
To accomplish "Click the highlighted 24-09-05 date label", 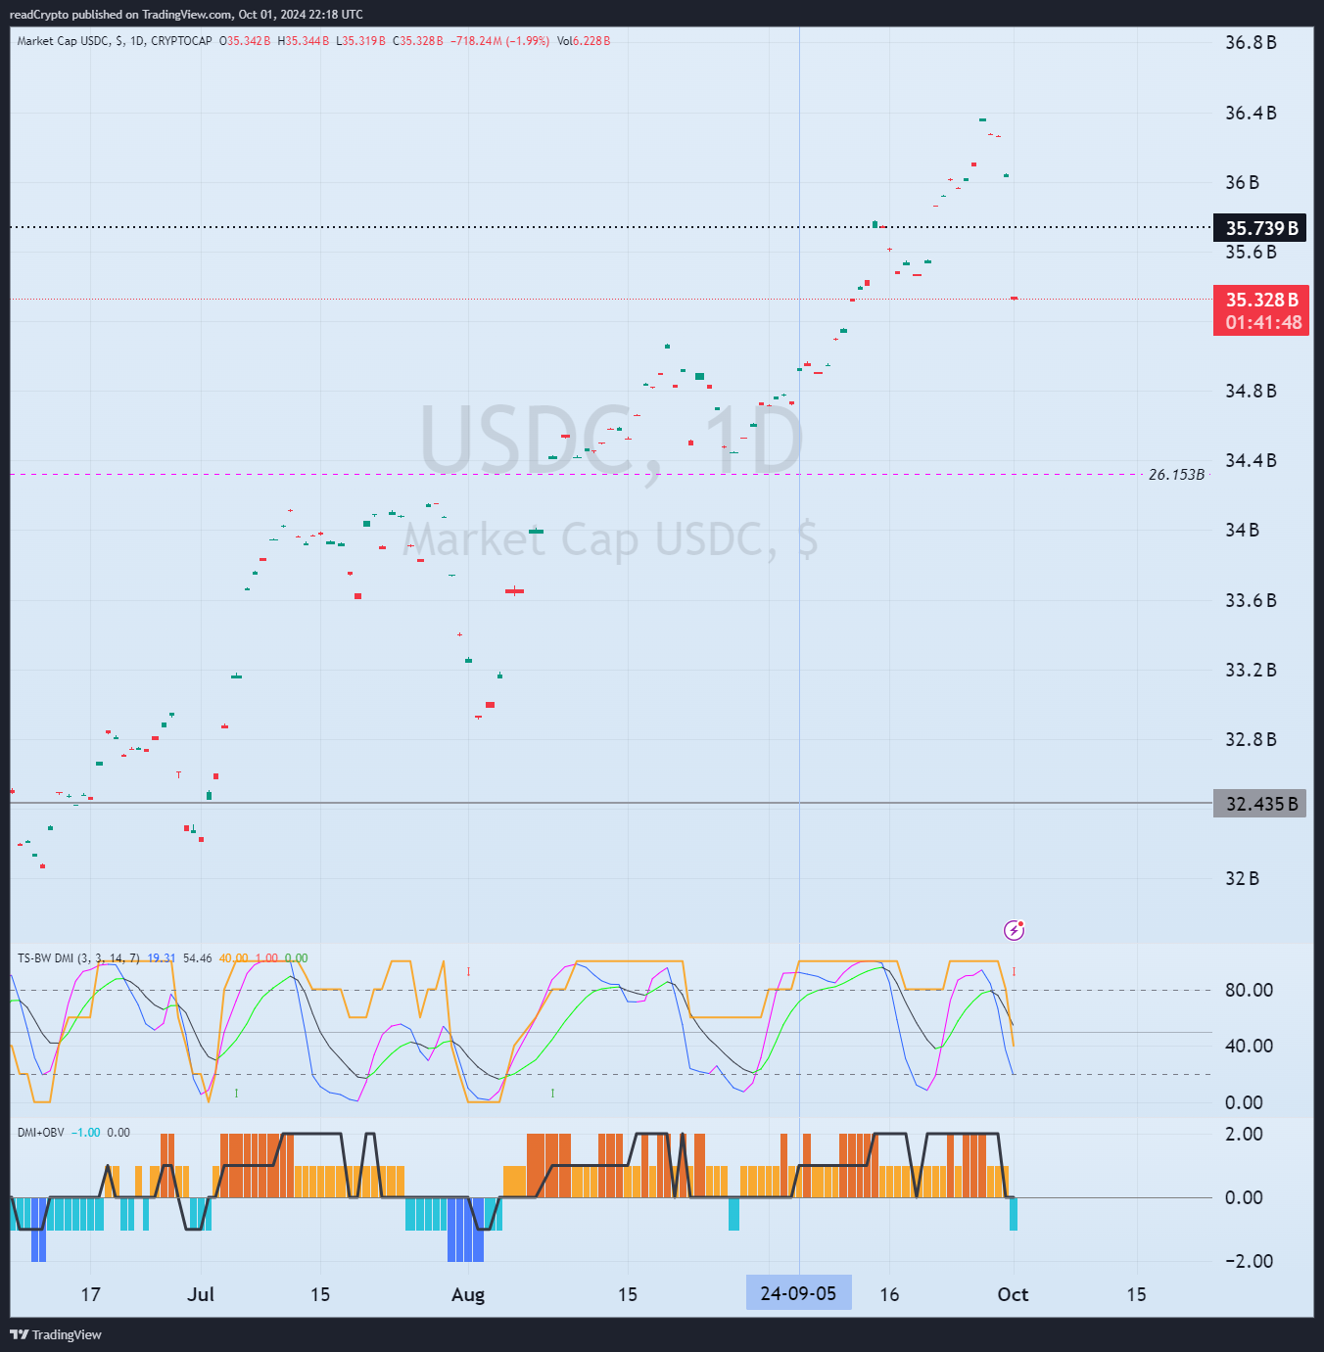I will tap(798, 1293).
